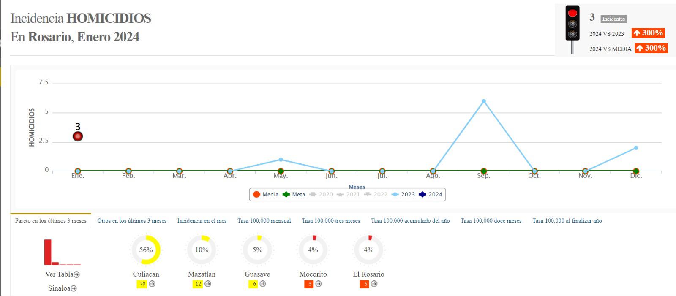
Task: Select Otros en los últimos 3 meses tab
Action: [x=132, y=221]
